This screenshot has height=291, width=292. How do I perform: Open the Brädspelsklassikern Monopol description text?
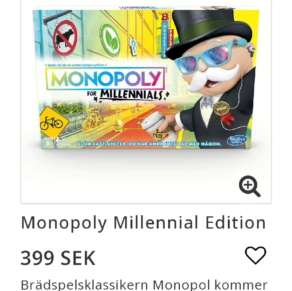144,285
